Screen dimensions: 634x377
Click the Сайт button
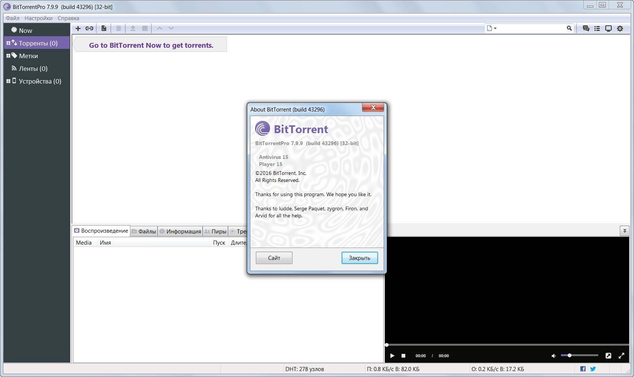[x=274, y=258]
